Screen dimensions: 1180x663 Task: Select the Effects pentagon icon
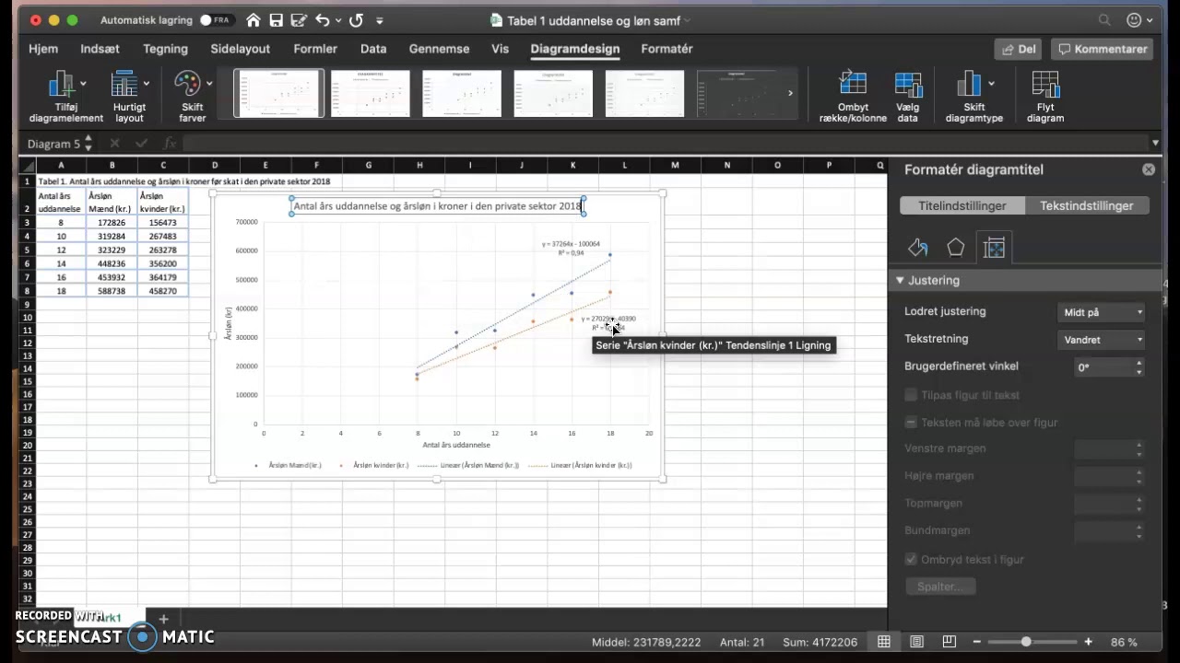[x=956, y=247]
